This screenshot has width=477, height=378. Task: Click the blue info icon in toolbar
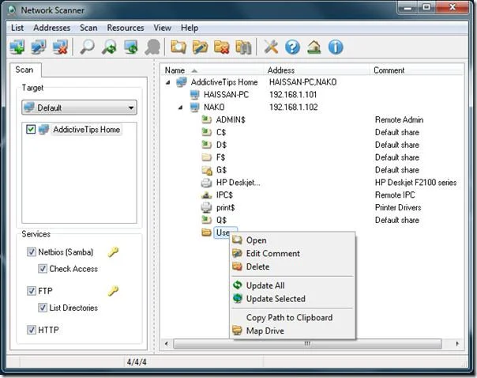(x=336, y=47)
